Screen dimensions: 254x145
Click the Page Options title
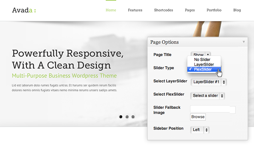(164, 42)
